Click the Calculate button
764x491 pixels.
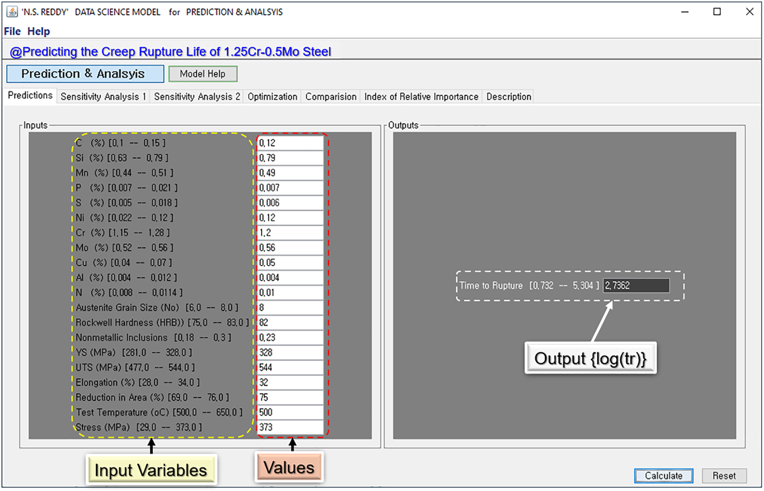point(663,475)
